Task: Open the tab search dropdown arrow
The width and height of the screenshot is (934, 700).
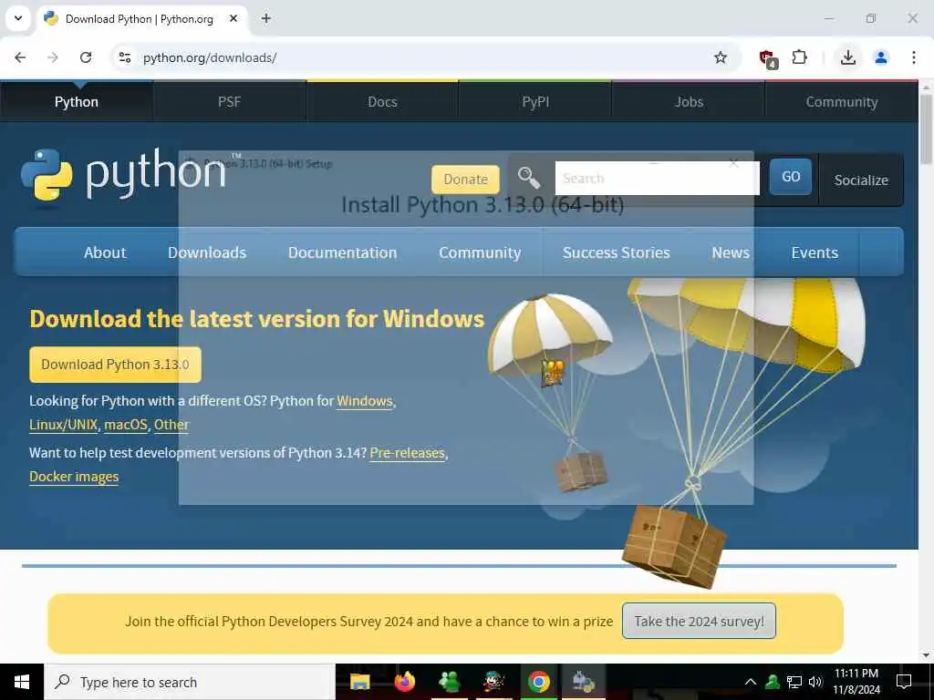Action: (x=18, y=18)
